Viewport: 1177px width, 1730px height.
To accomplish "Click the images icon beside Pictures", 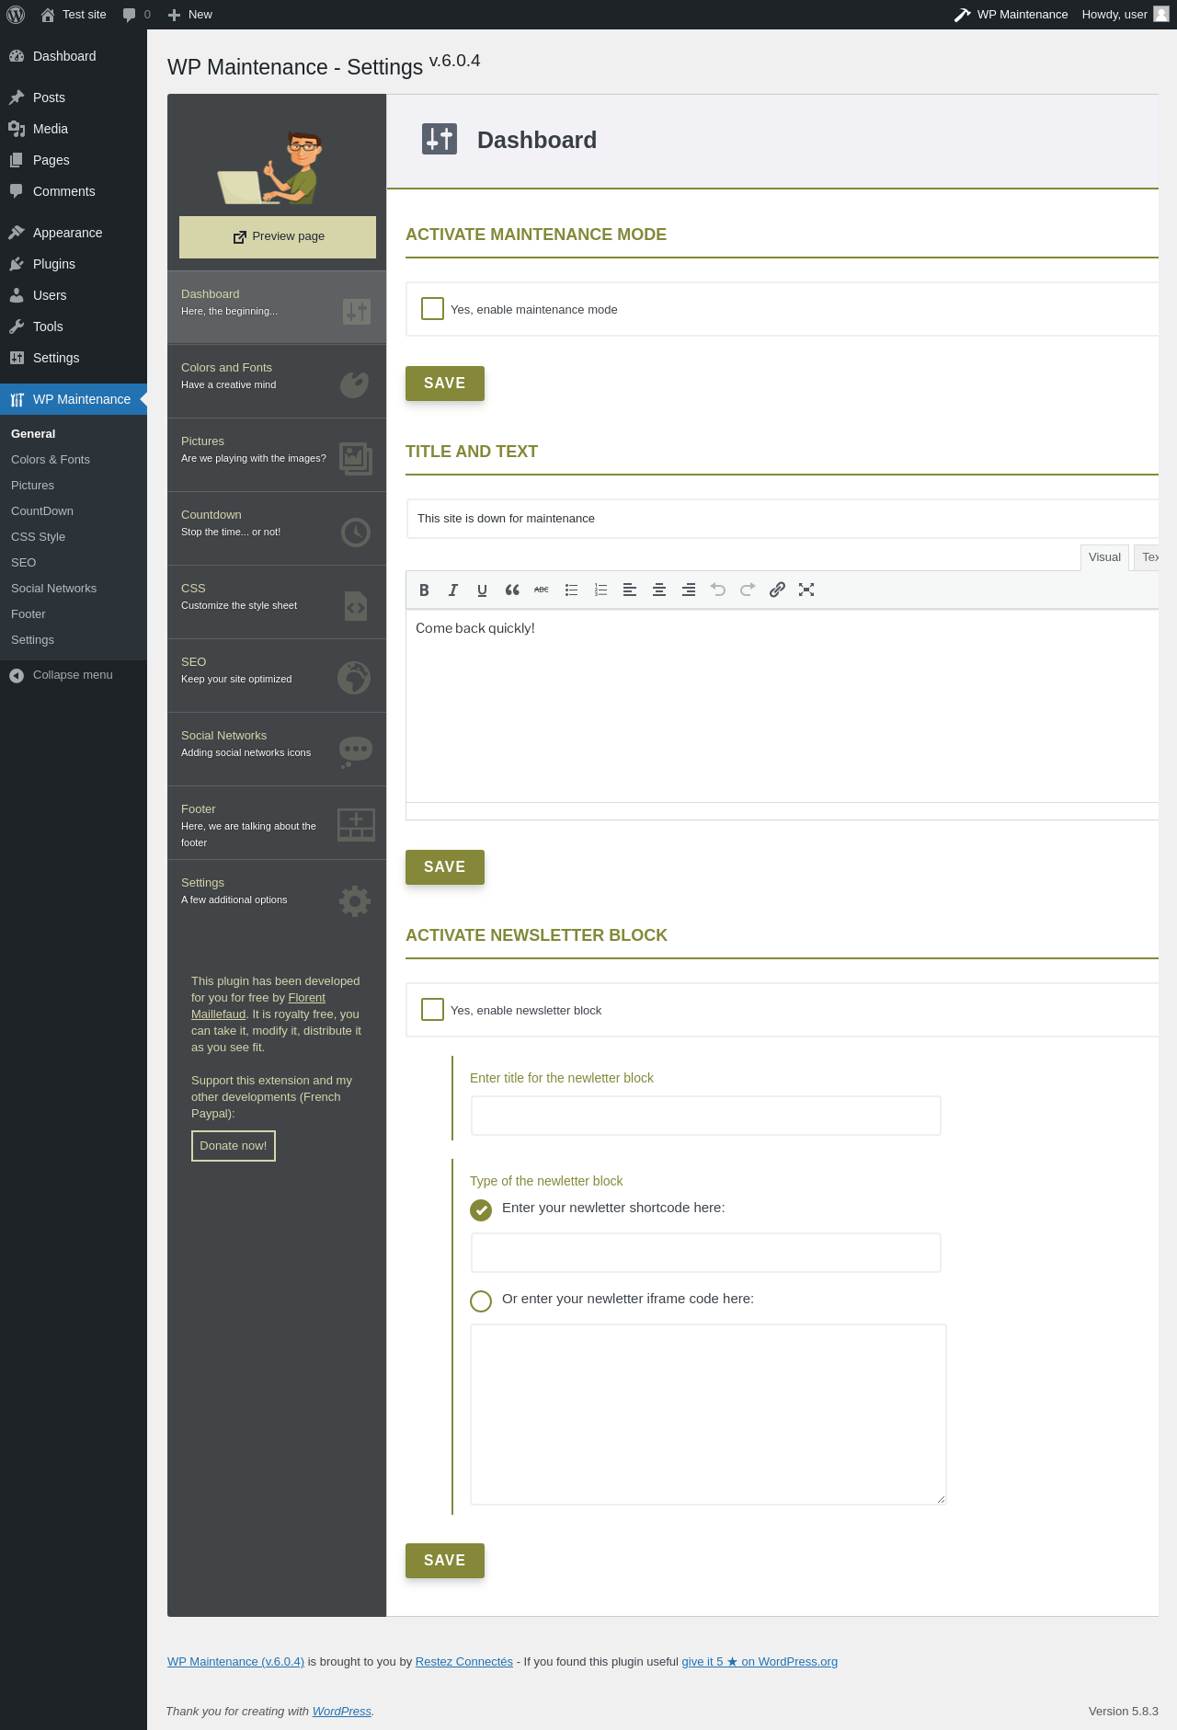I will click(x=355, y=458).
